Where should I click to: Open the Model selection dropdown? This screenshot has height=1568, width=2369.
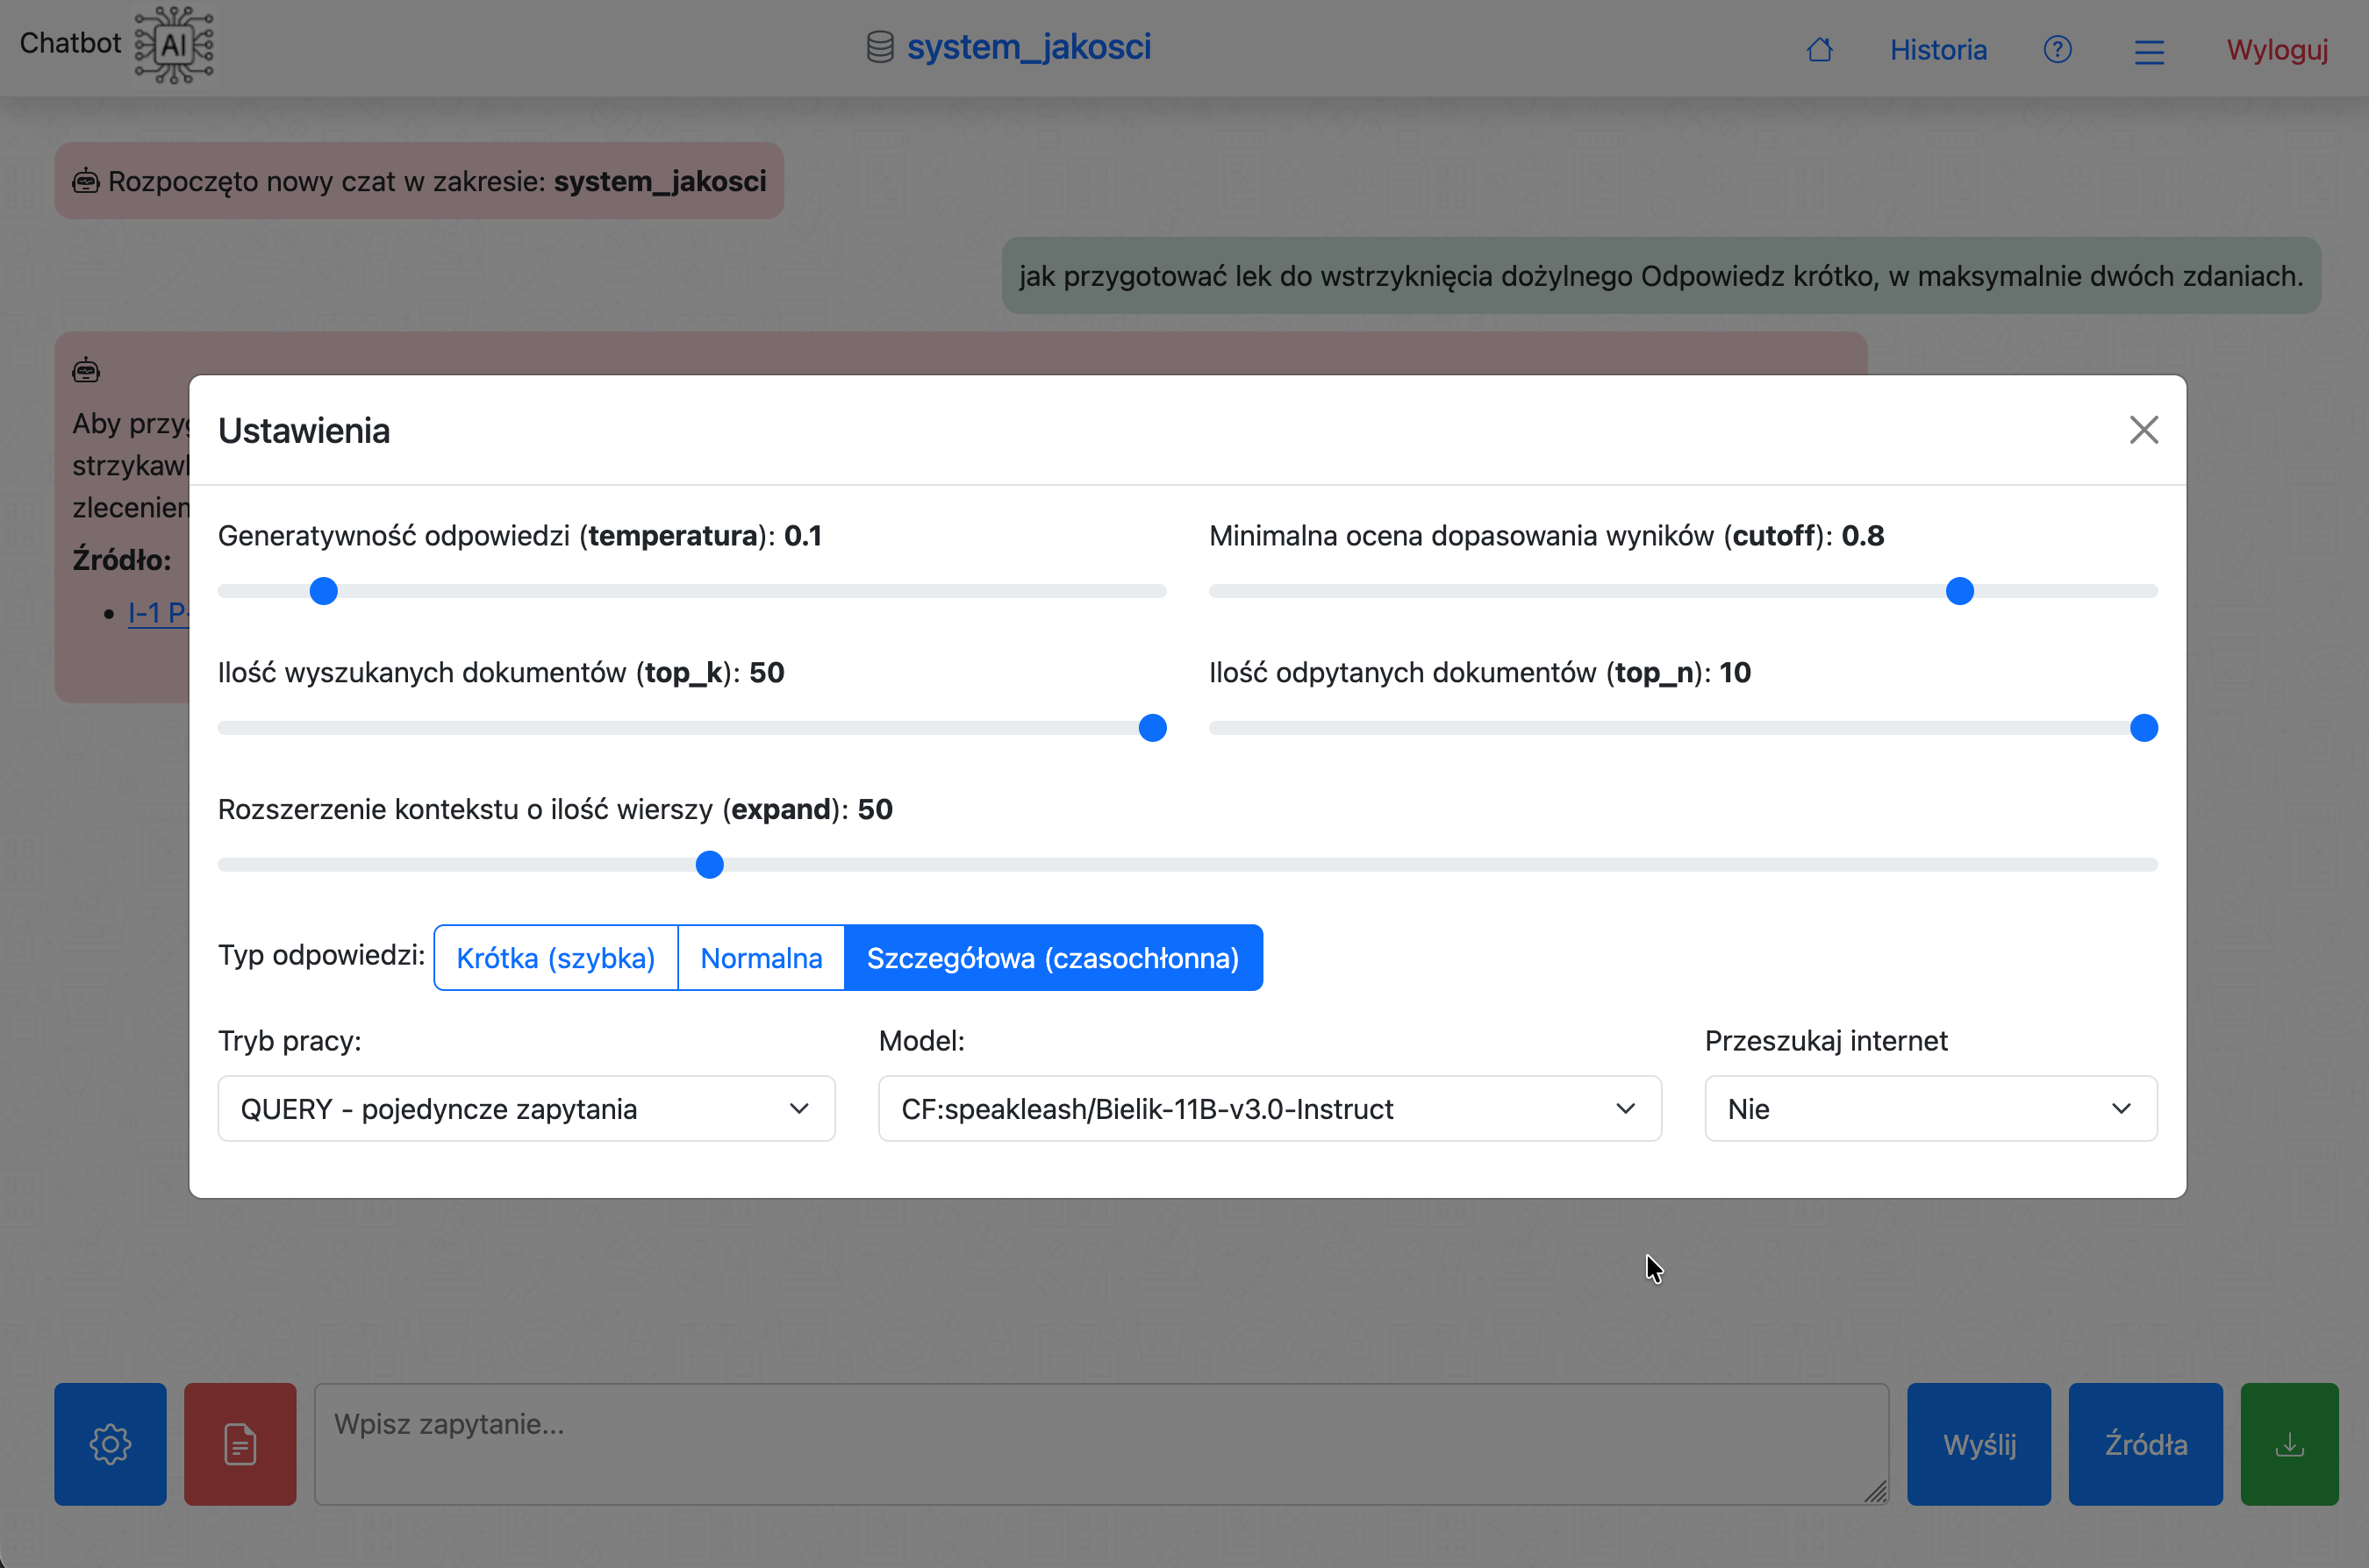(1269, 1108)
